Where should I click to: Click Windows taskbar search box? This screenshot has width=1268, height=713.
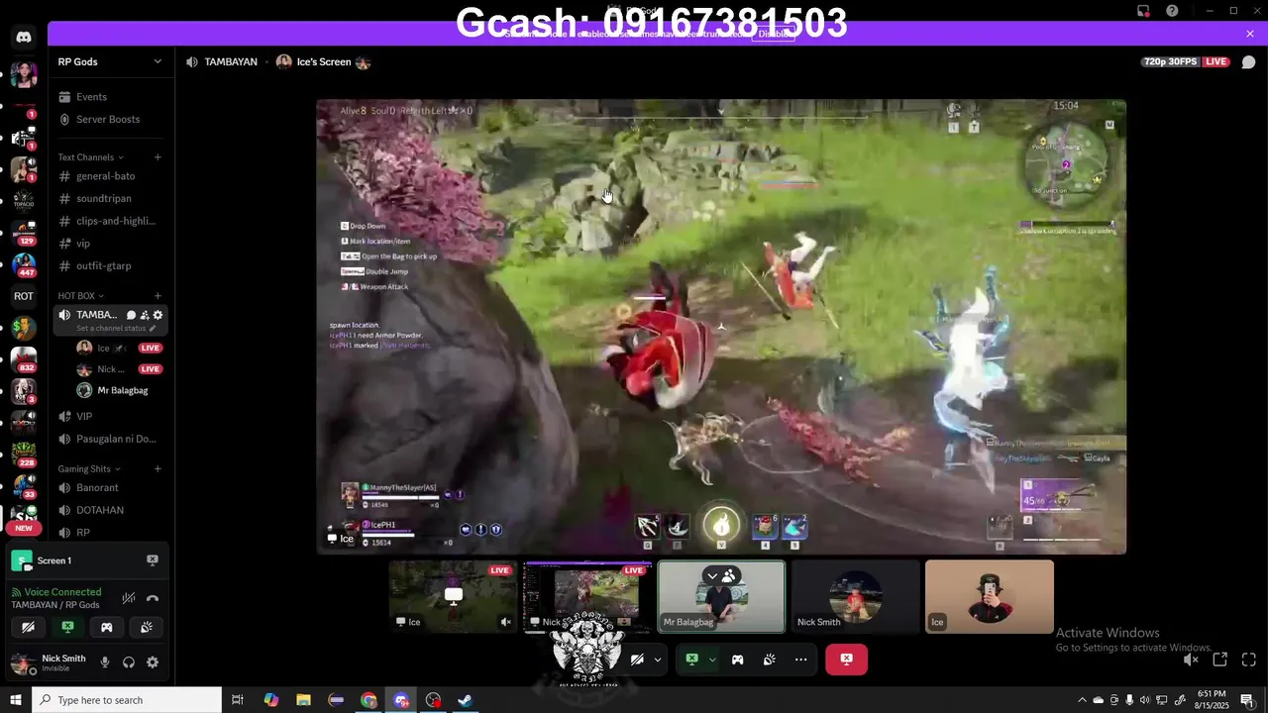pos(126,700)
